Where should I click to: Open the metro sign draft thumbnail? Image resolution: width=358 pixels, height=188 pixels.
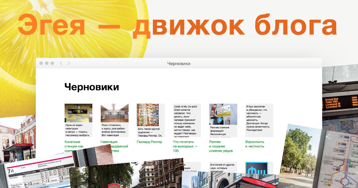tap(78, 113)
